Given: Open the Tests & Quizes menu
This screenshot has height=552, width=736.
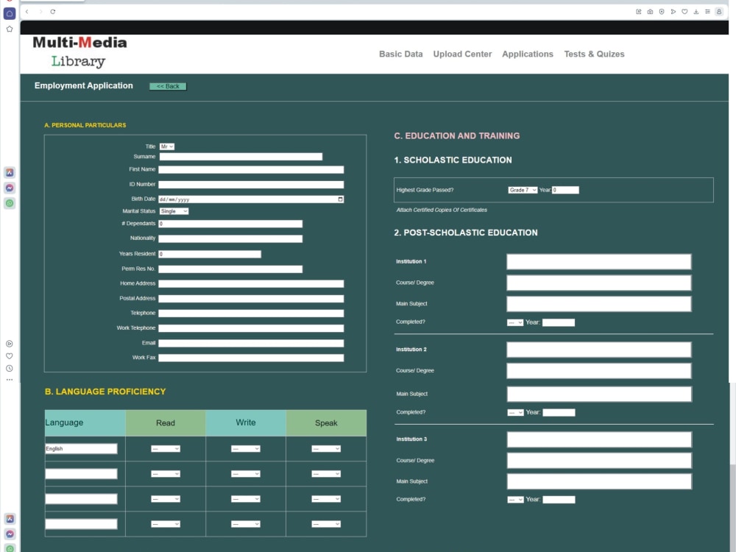Looking at the screenshot, I should [594, 54].
